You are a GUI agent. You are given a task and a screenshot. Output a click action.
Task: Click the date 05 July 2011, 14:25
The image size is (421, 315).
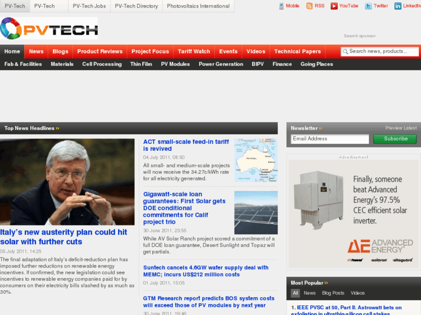click(21, 251)
